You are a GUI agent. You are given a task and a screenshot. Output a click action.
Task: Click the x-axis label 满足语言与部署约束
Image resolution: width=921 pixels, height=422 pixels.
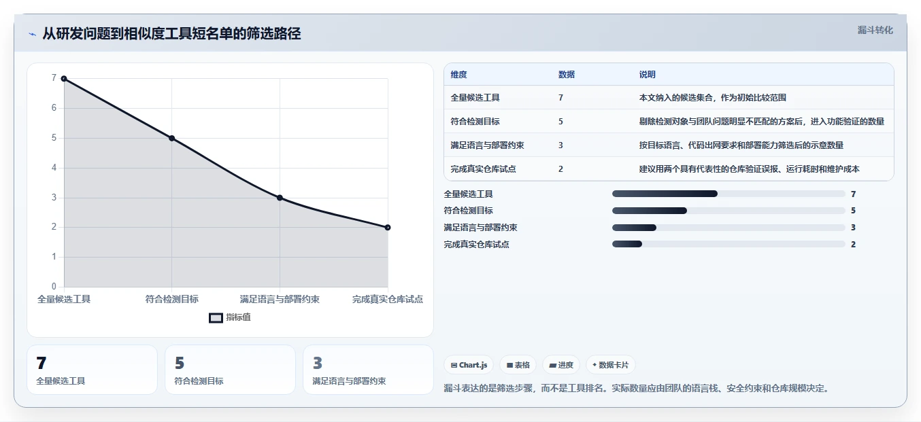(x=280, y=300)
